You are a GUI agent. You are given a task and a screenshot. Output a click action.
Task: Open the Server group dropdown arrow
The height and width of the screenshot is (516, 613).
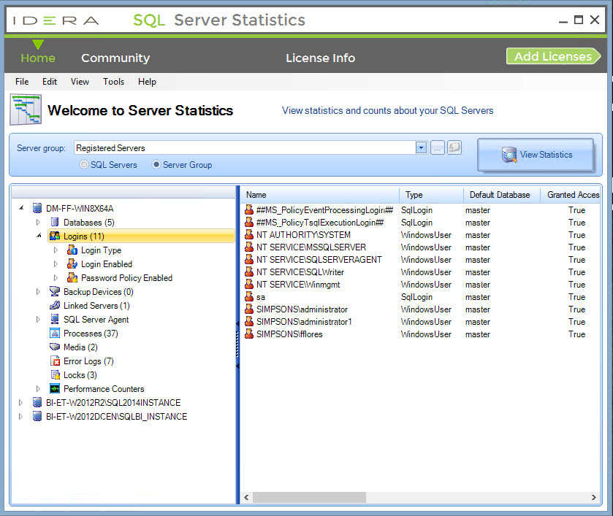pos(421,147)
